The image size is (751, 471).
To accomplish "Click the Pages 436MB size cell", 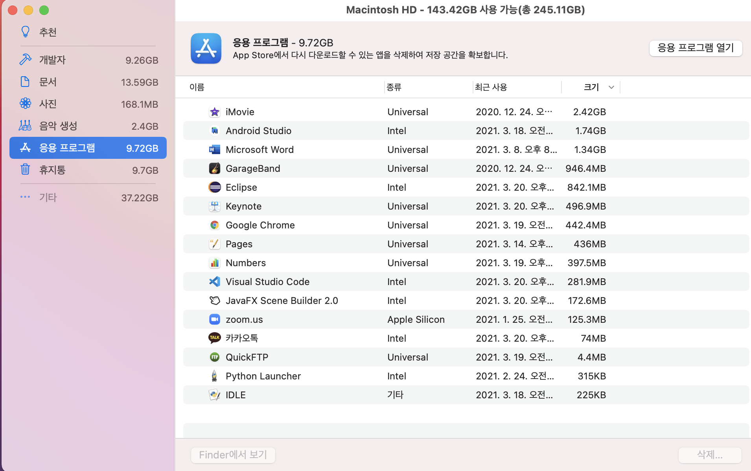I will (x=590, y=244).
